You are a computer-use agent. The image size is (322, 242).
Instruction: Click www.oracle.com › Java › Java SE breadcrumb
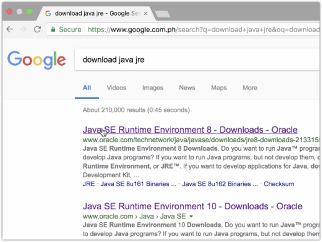[134, 216]
